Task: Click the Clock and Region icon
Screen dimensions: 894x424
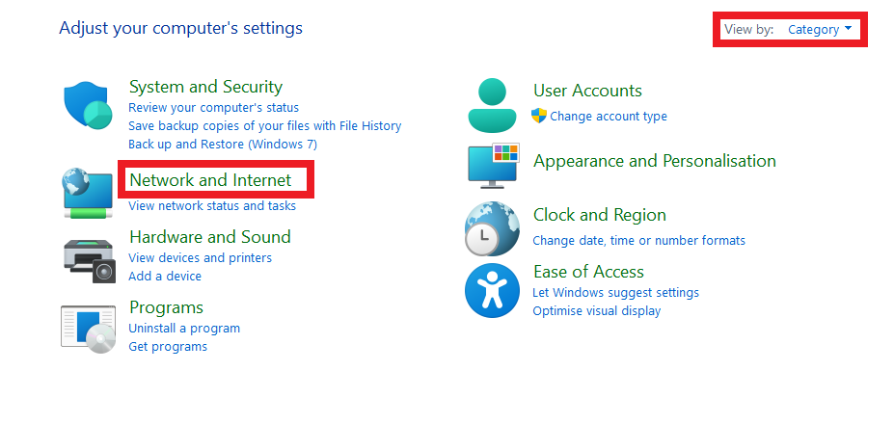Action: click(x=492, y=228)
